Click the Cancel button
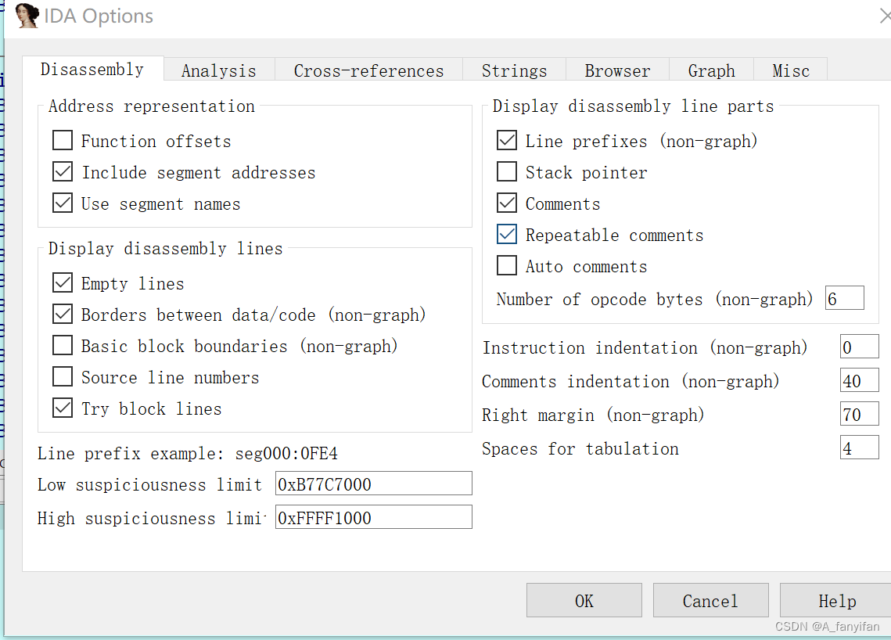 [x=711, y=600]
